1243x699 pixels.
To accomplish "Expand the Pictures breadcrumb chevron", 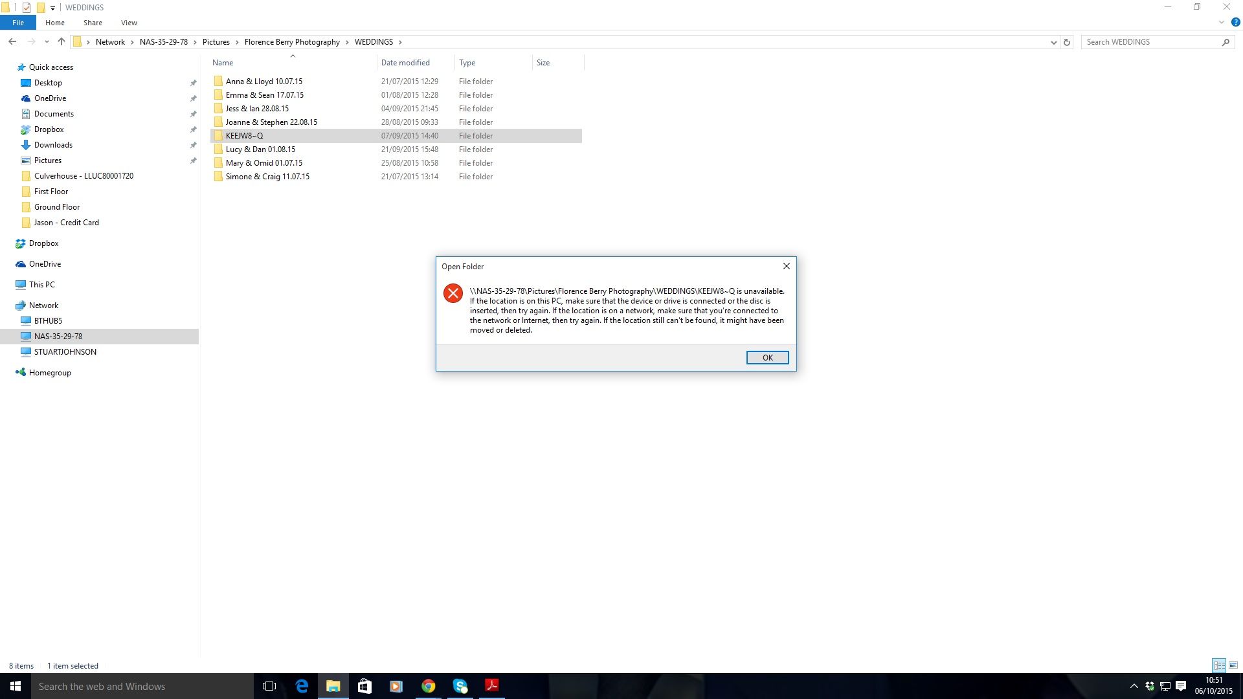I will coord(237,42).
